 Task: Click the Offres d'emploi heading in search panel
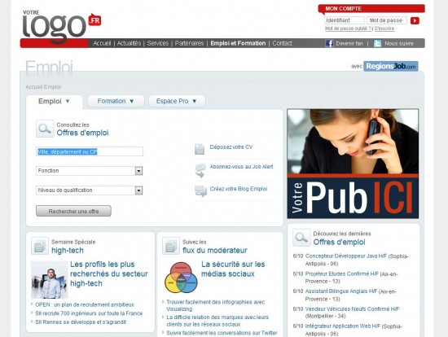point(82,133)
